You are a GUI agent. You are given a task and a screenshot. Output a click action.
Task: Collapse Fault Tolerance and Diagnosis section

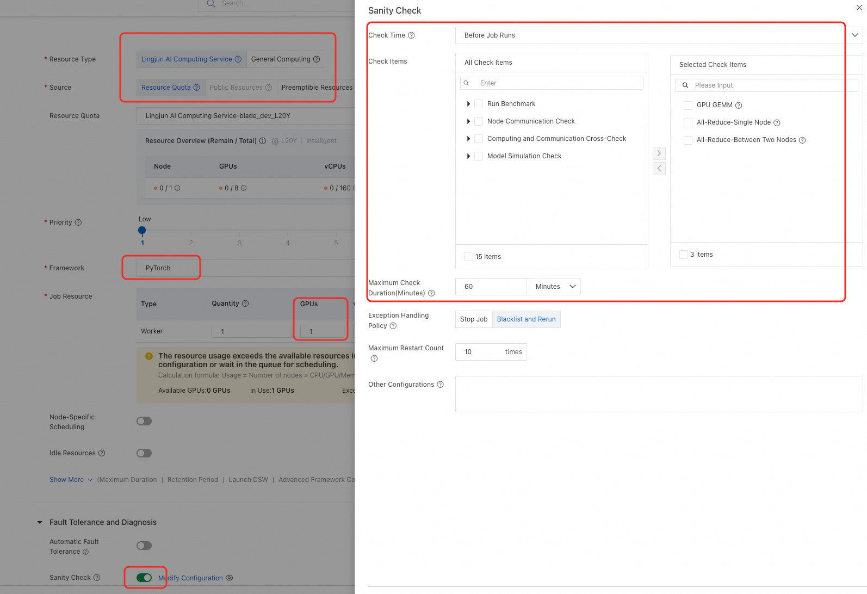(x=39, y=522)
